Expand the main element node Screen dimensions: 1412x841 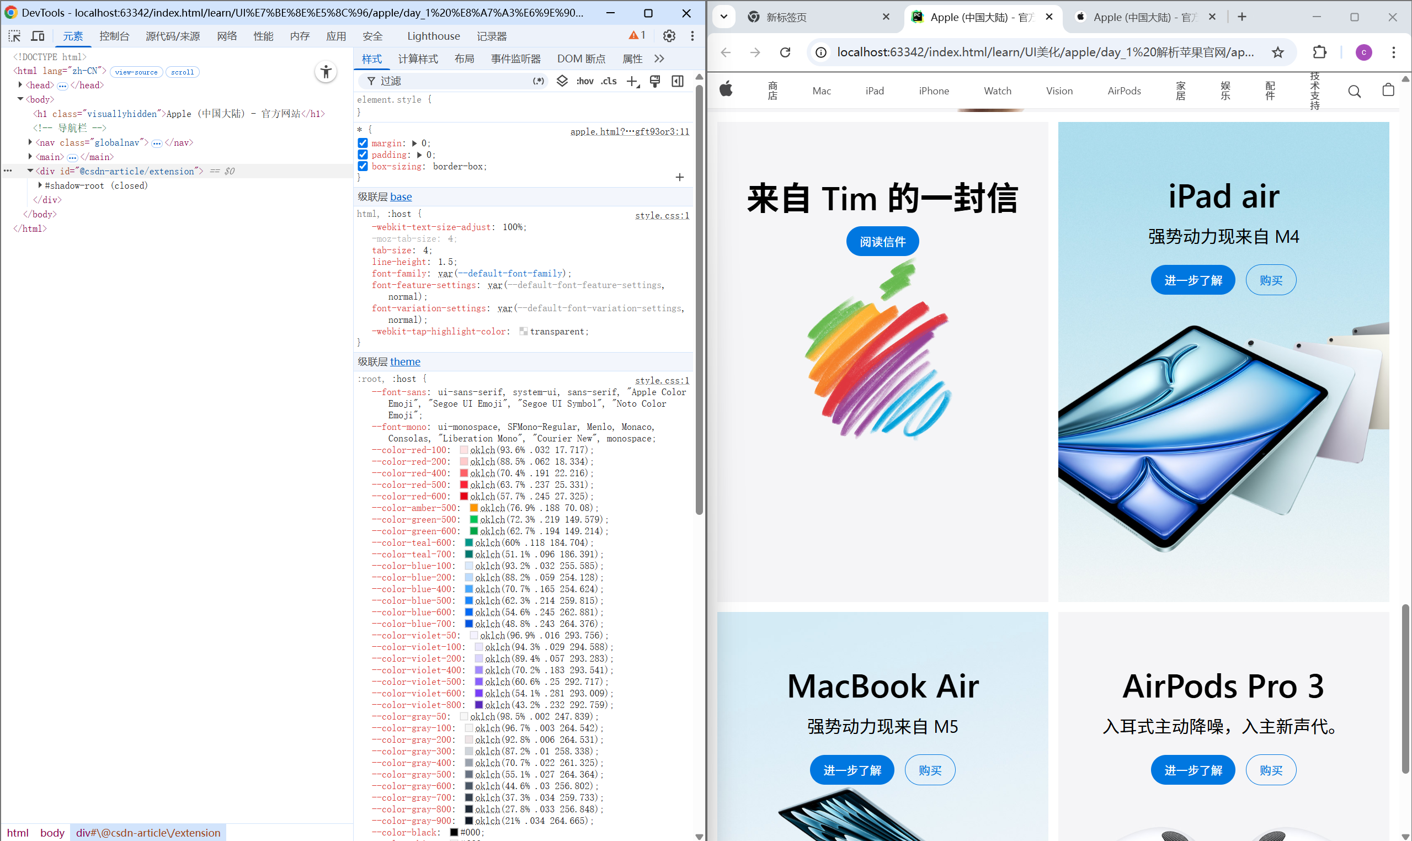[x=30, y=156]
